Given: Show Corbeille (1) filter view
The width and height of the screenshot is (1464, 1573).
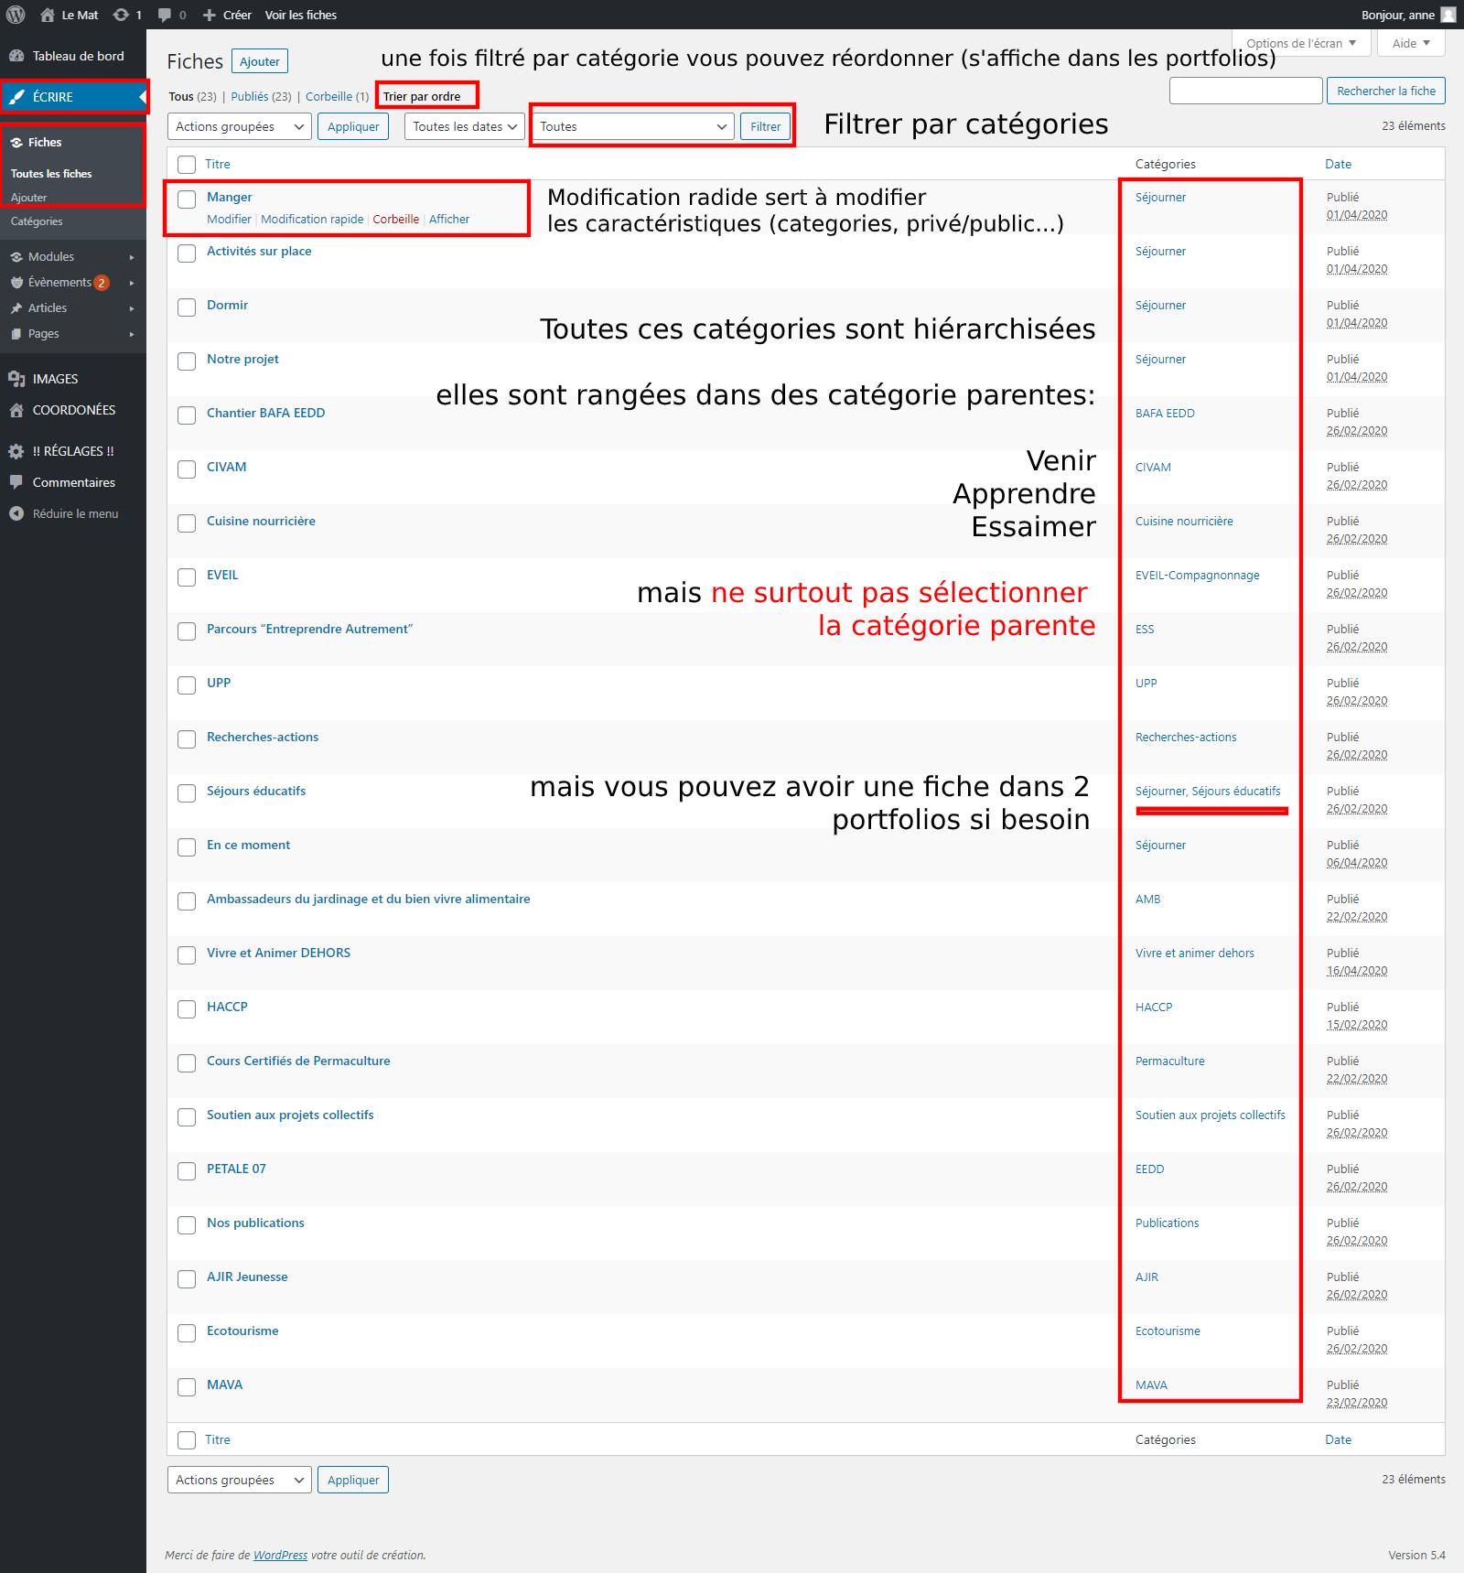Looking at the screenshot, I should click(x=337, y=96).
